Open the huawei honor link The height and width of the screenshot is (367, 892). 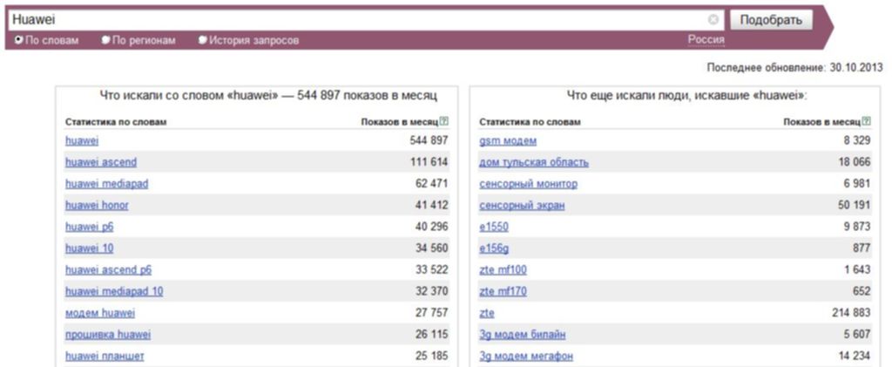point(97,206)
